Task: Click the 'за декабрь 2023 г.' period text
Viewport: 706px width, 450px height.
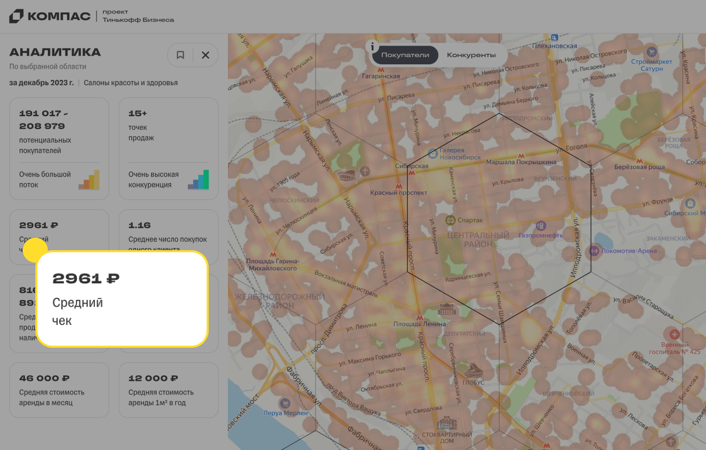Action: coord(42,83)
